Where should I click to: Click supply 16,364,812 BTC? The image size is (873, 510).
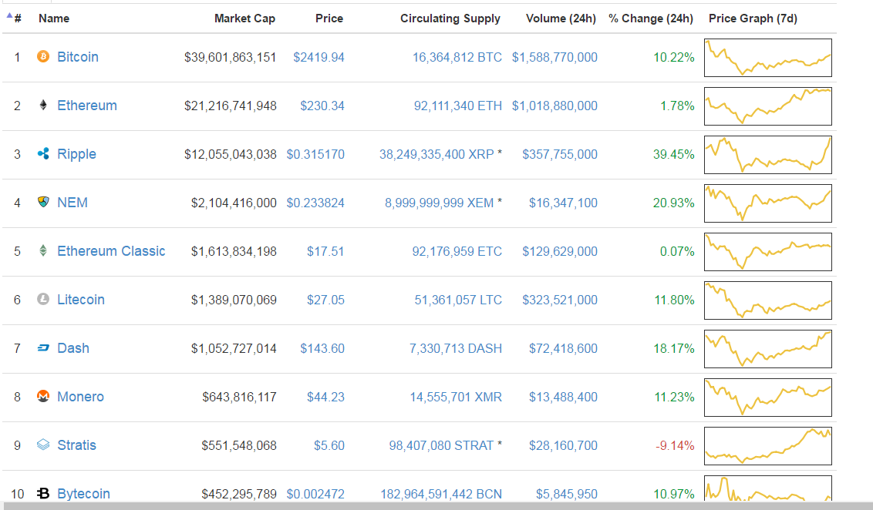pos(457,57)
